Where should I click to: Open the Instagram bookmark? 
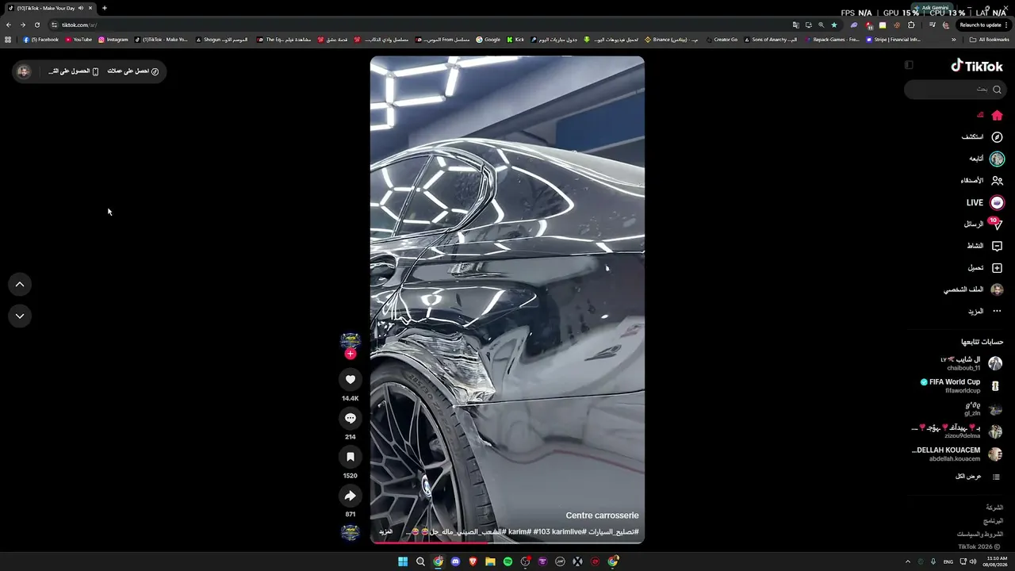[113, 40]
